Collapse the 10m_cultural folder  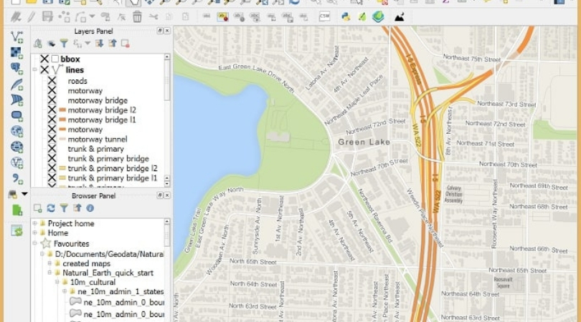(x=57, y=282)
